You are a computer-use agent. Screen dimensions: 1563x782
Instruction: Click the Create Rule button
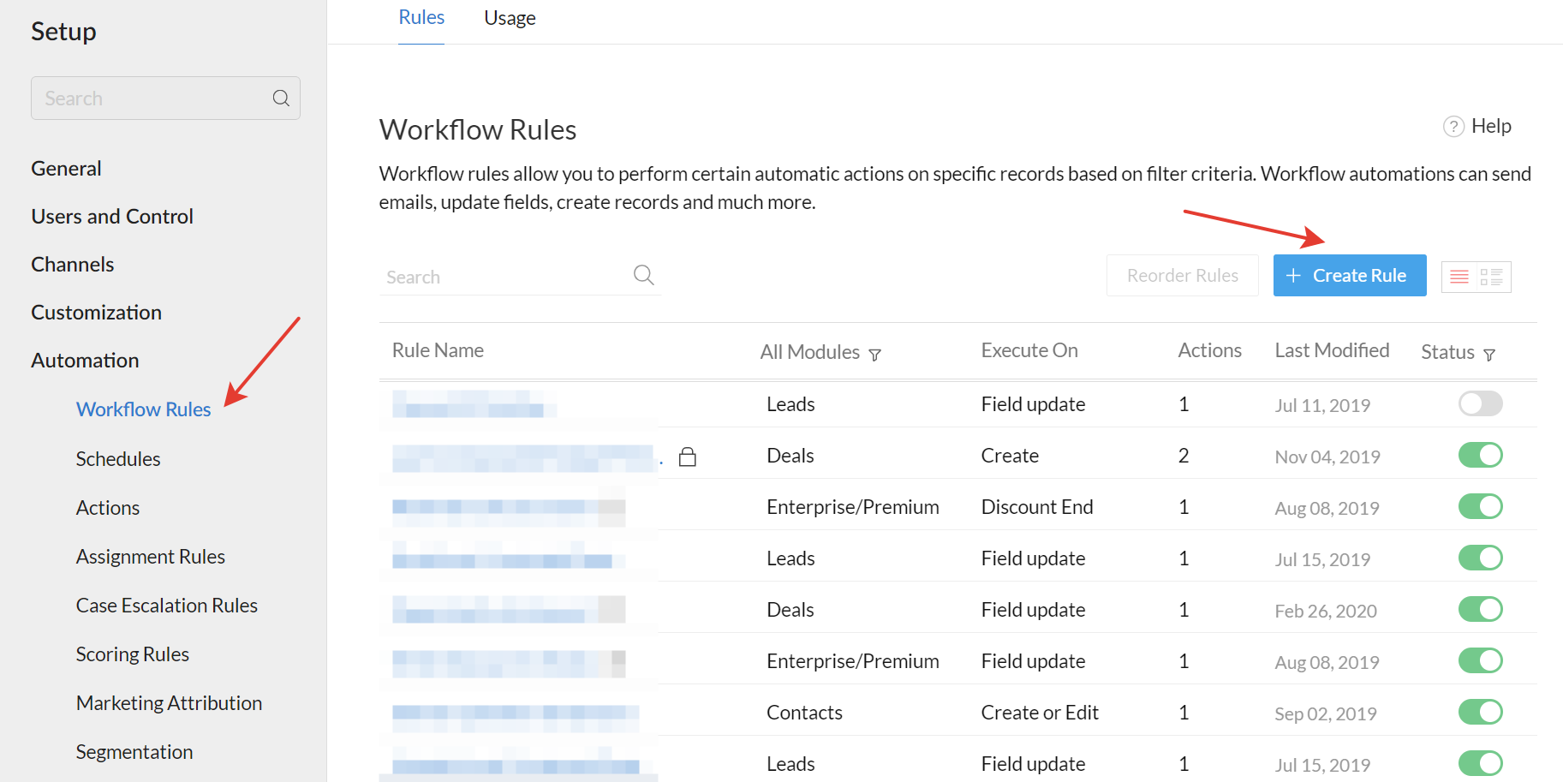[1349, 276]
